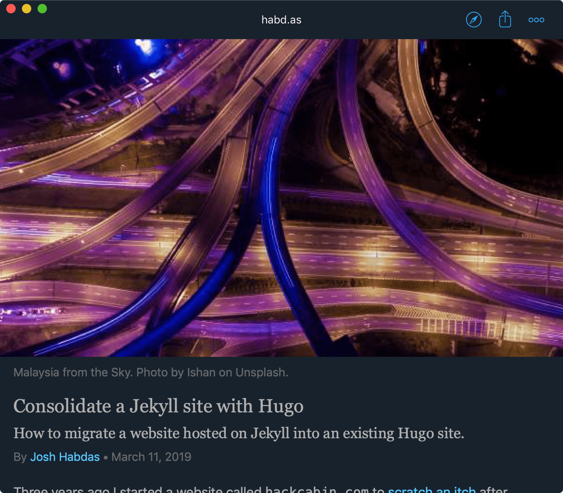Follow the "scratch an itch" link
The image size is (563, 493).
point(432,489)
